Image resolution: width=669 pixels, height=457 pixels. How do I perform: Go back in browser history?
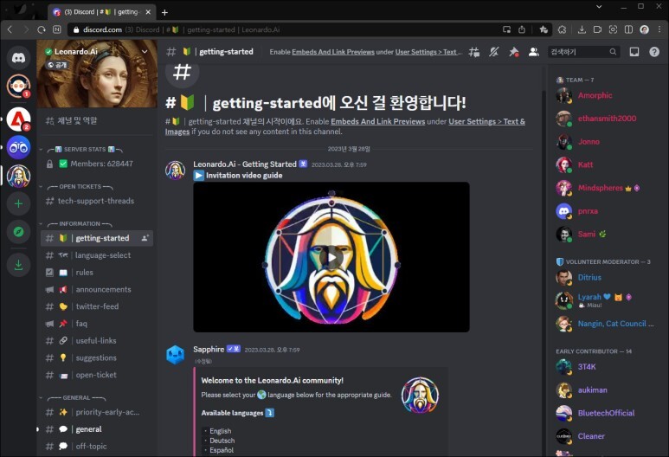pos(10,29)
